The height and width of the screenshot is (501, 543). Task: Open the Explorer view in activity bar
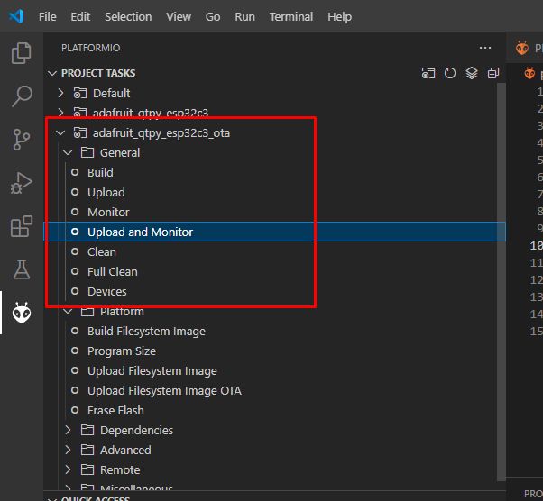[21, 53]
